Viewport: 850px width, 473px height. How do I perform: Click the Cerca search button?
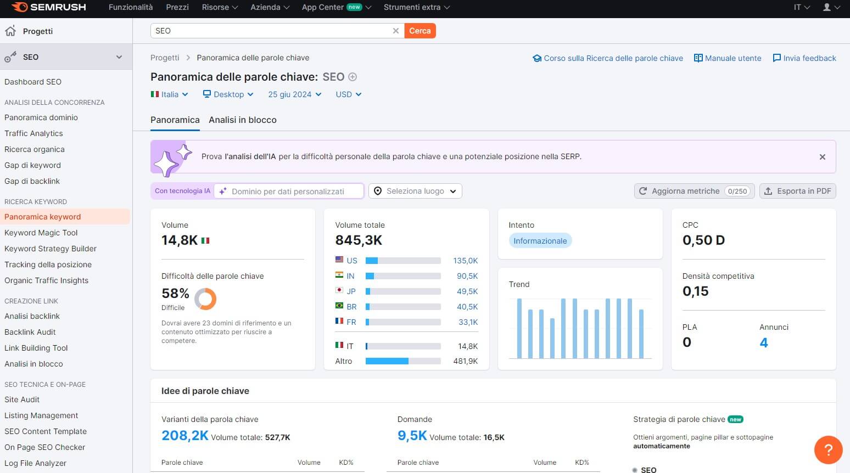pyautogui.click(x=420, y=31)
